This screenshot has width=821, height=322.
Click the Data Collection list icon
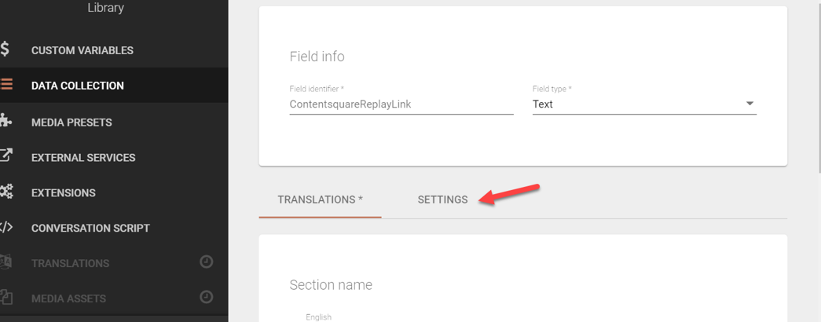(x=5, y=85)
